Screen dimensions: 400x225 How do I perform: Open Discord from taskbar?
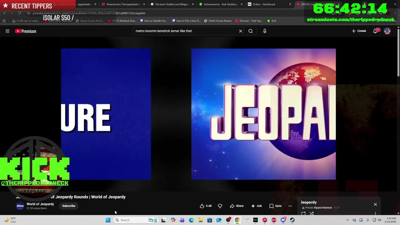point(283,220)
